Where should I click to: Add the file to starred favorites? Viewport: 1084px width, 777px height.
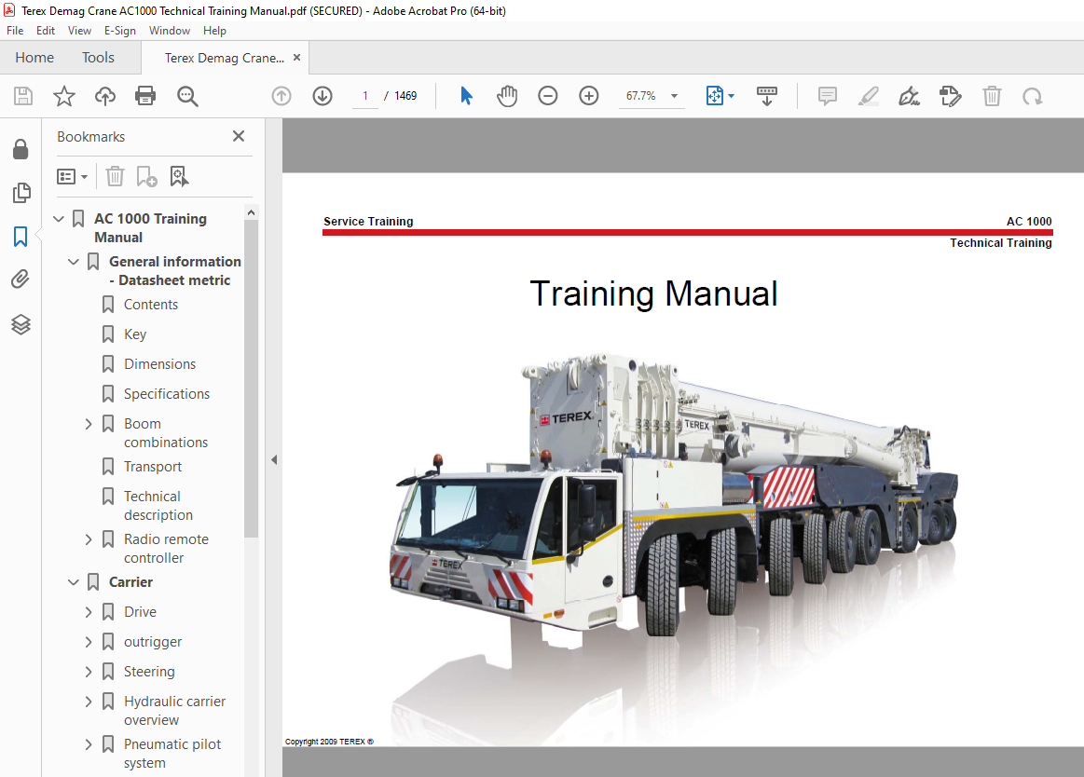tap(64, 96)
